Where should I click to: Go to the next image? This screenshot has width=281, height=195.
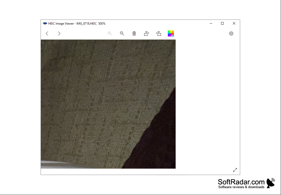pos(59,33)
